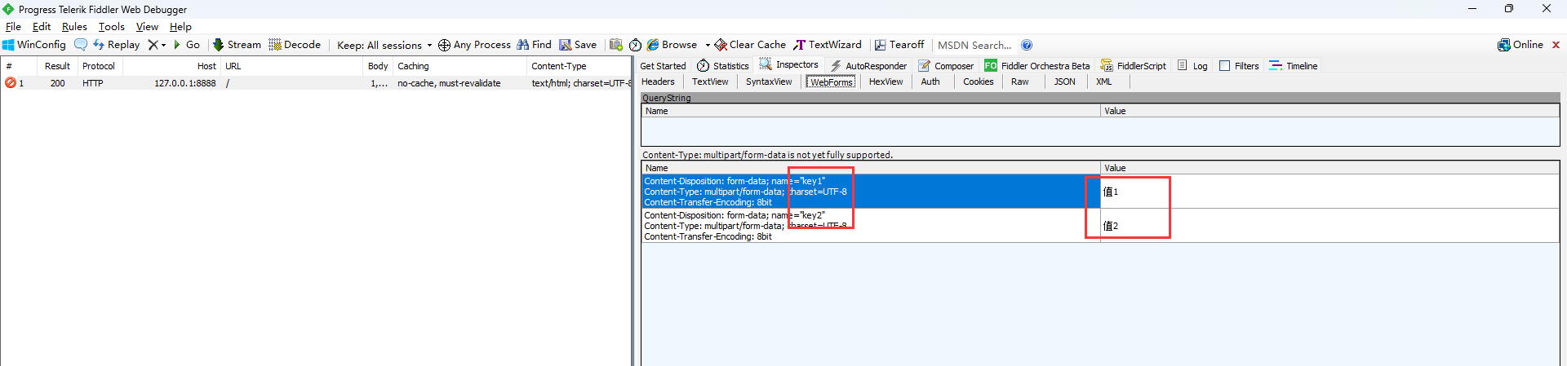Toggle Stream mode
Viewport: 1567px width, 366px height.
pos(237,45)
